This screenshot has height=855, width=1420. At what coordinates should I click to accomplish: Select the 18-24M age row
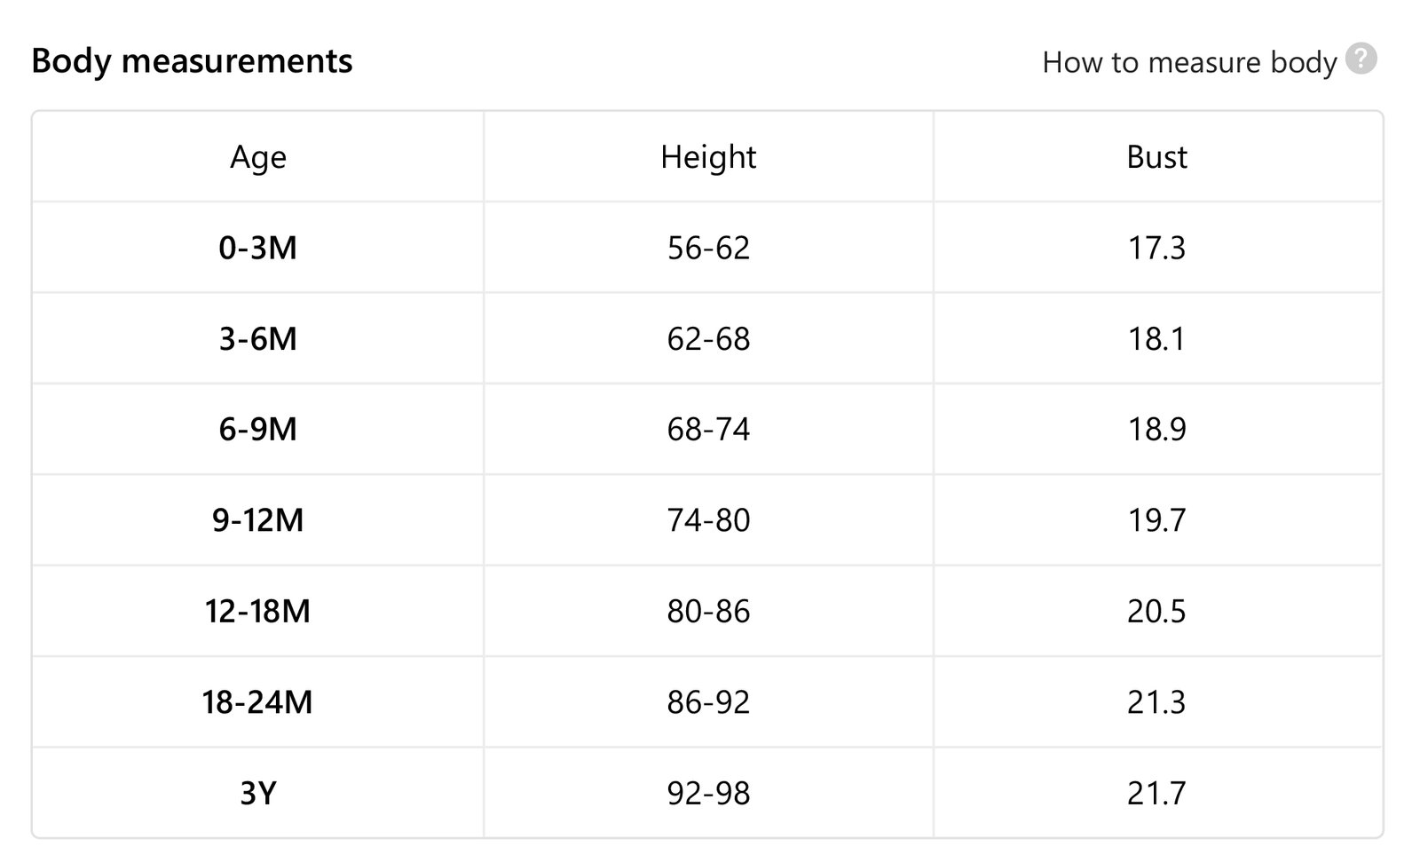click(x=707, y=701)
